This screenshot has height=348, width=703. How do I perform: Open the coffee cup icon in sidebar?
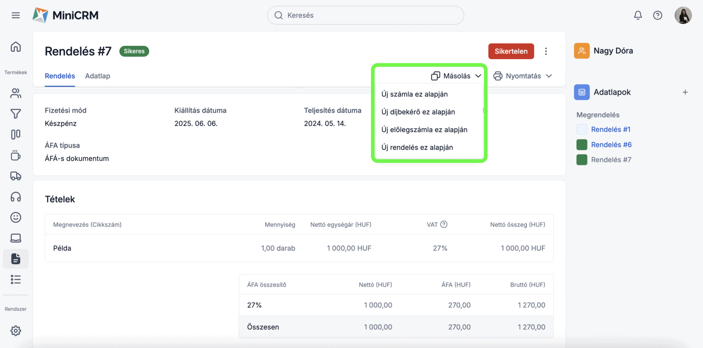(x=16, y=155)
